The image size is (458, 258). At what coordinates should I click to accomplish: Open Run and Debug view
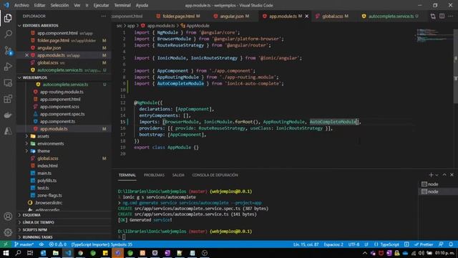tap(8, 67)
